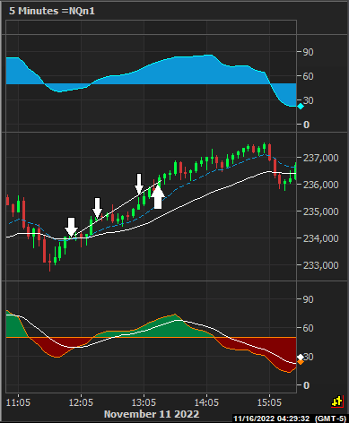Viewport: 349px width, 423px height.
Task: Select the orange diamond marker on bottom indicator axis
Action: click(x=301, y=362)
